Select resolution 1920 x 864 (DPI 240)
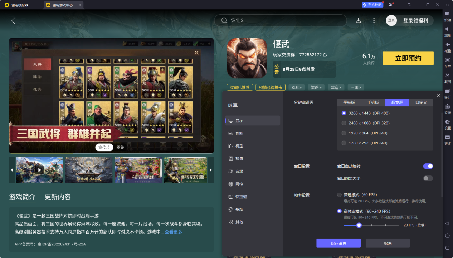The height and width of the screenshot is (258, 453). 344,133
